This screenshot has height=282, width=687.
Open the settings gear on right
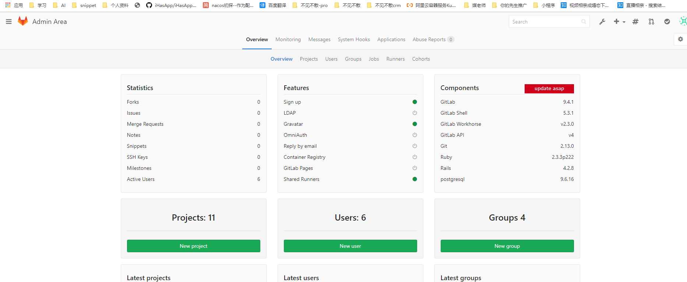click(680, 39)
